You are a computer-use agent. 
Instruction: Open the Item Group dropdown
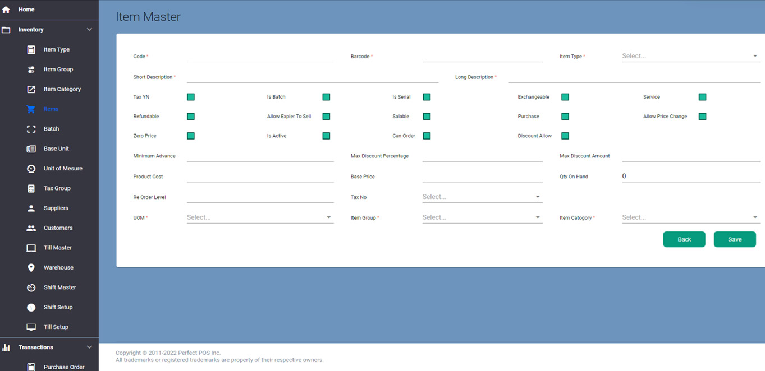click(482, 217)
